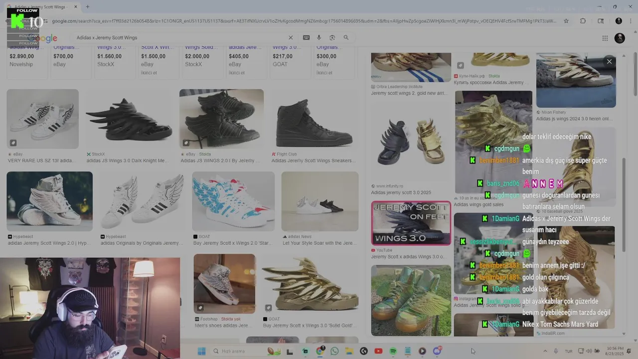638x359 pixels.
Task: Open Discord from the taskbar
Action: coord(437,351)
